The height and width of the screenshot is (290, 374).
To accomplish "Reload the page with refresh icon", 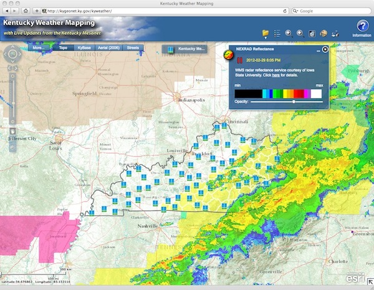I will click(285, 11).
